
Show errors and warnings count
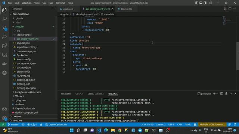[32, 125]
